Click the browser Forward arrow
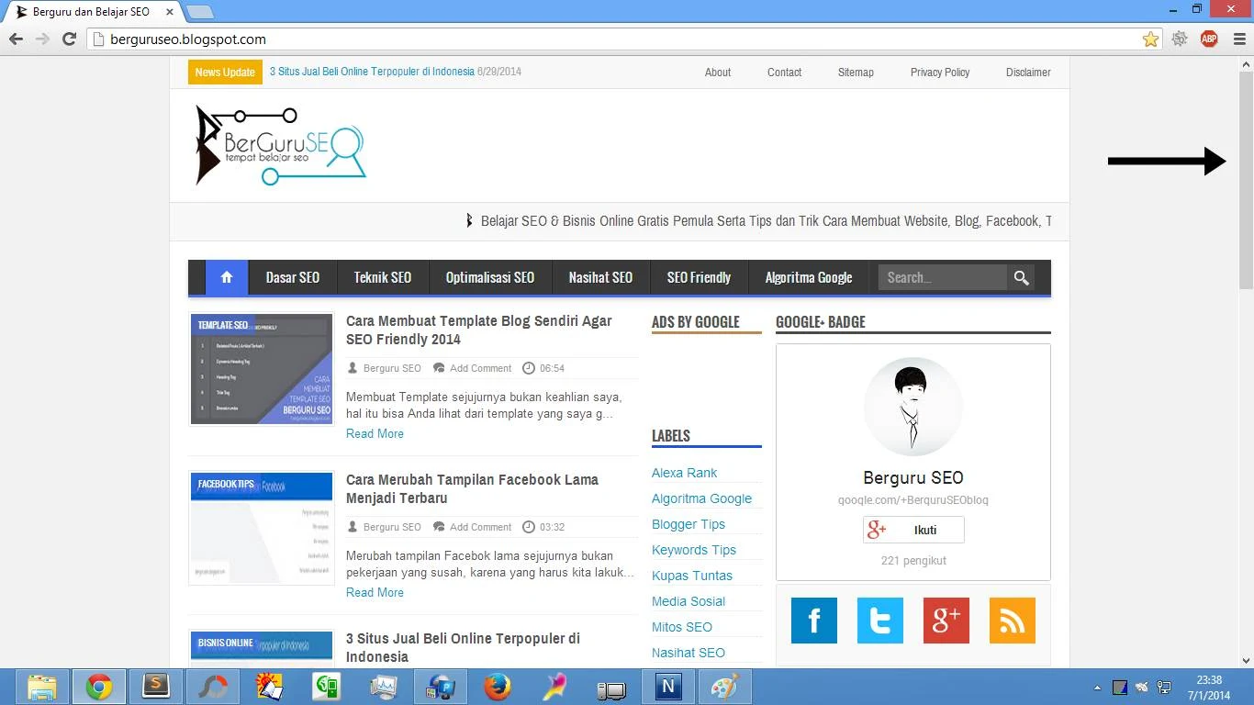Image resolution: width=1254 pixels, height=705 pixels. tap(42, 39)
